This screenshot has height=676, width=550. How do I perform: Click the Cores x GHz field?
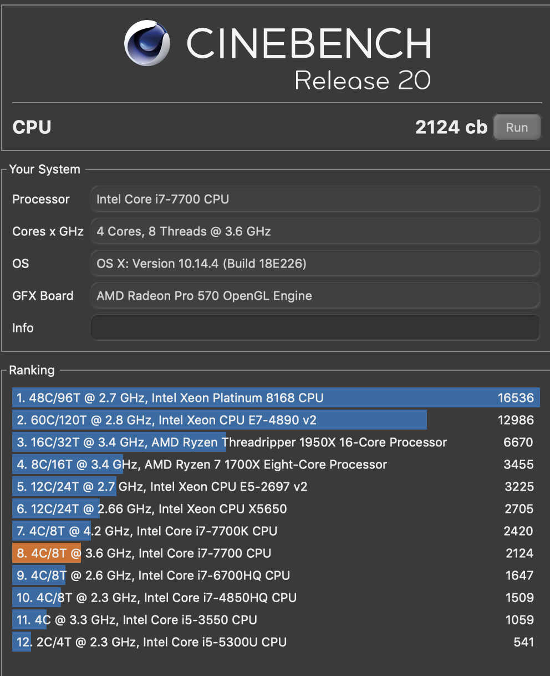click(x=315, y=231)
